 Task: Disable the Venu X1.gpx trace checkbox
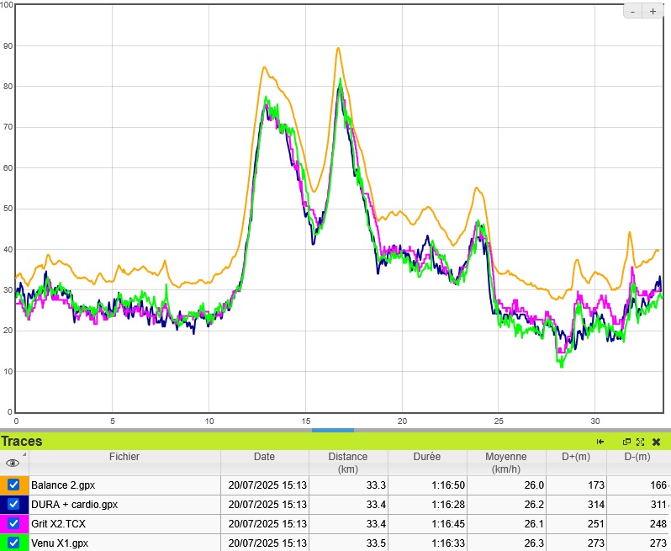(13, 543)
